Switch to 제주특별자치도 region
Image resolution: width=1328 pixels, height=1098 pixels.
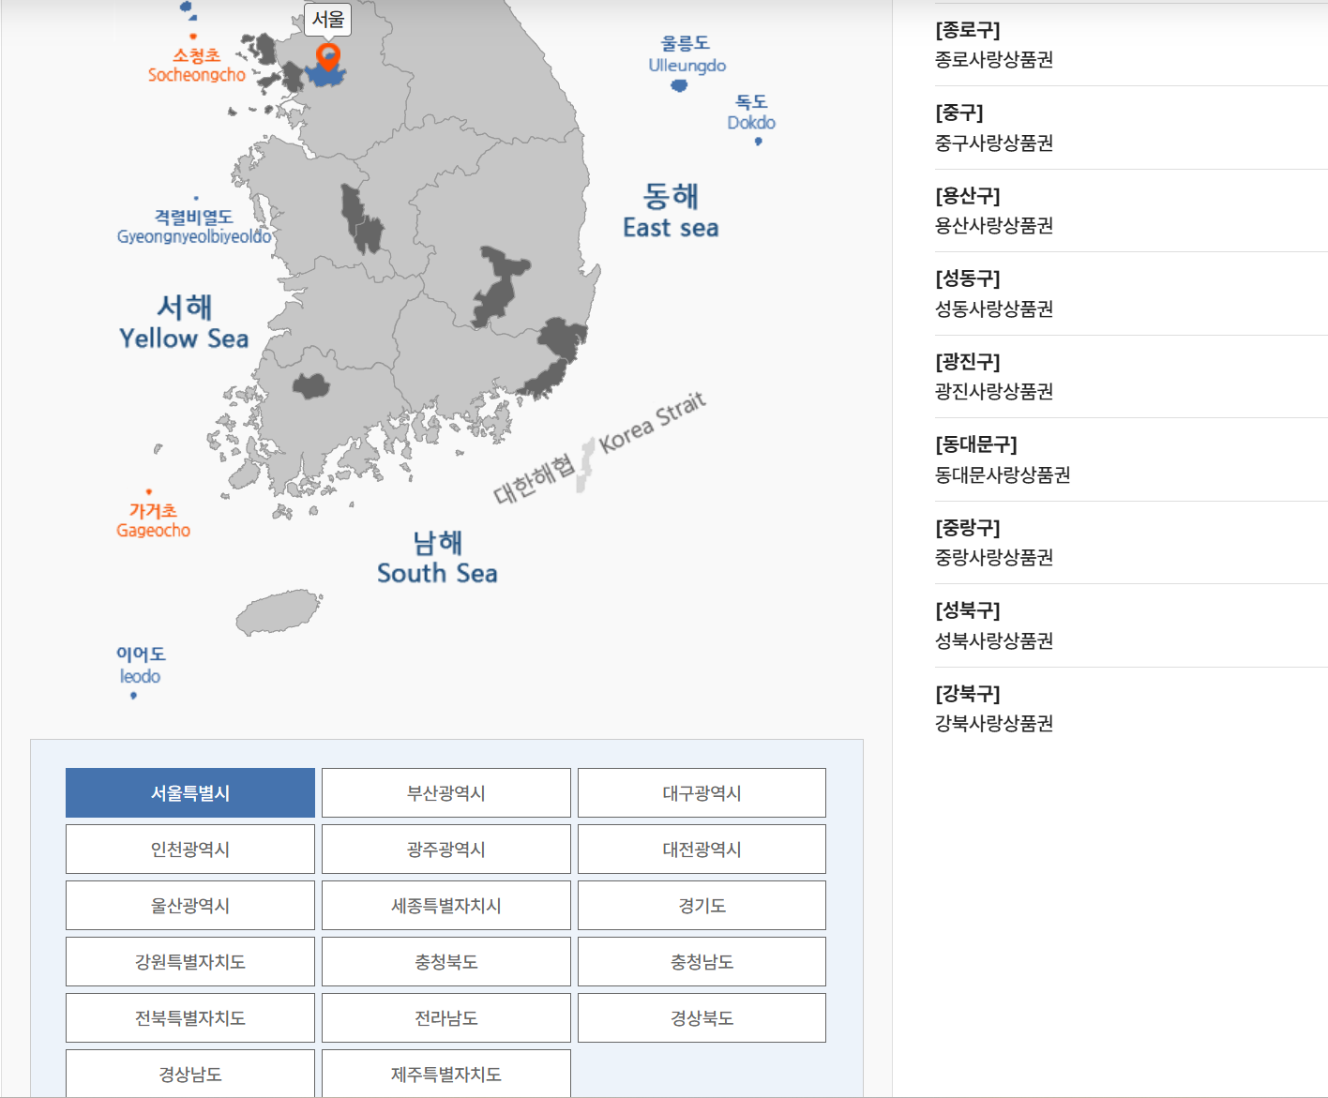pyautogui.click(x=445, y=1074)
